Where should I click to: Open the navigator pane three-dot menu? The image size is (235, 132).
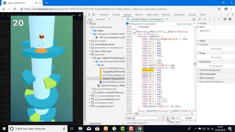[x=122, y=19]
